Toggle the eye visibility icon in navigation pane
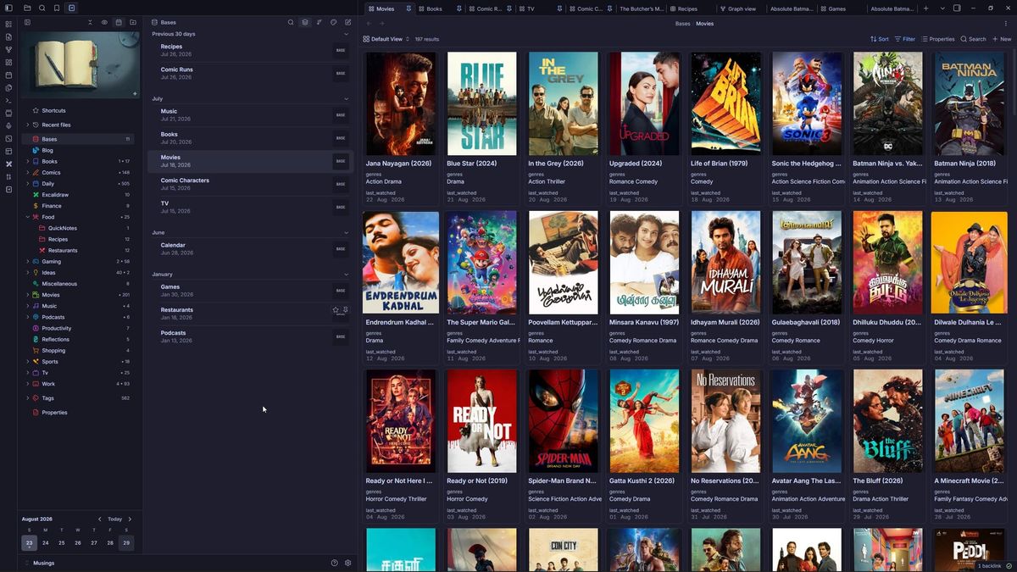The image size is (1017, 572). click(104, 22)
